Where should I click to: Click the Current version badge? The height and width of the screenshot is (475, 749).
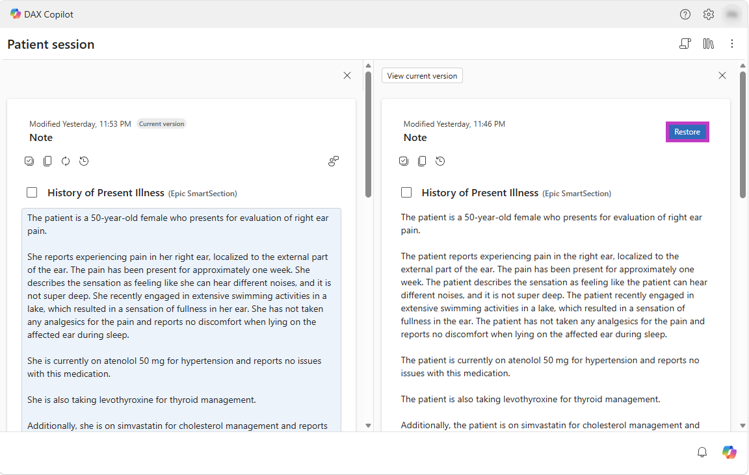pos(161,123)
